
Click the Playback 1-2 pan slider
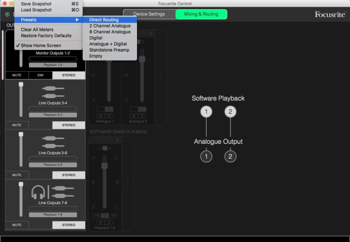[105, 148]
